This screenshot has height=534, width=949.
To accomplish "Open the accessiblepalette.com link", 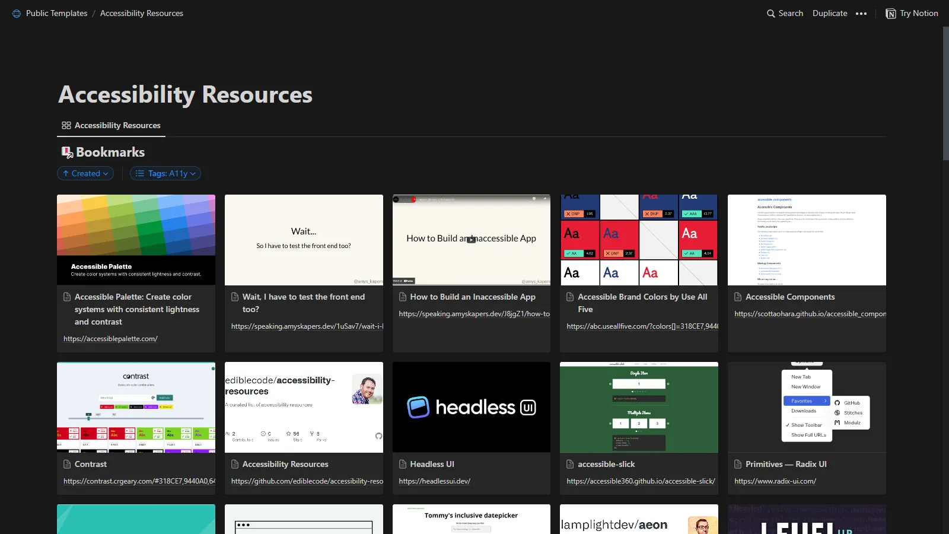I will [x=110, y=339].
